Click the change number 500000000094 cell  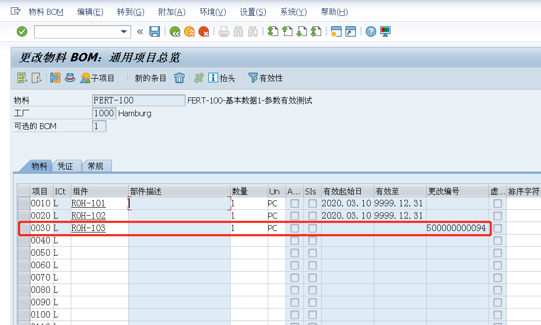457,228
